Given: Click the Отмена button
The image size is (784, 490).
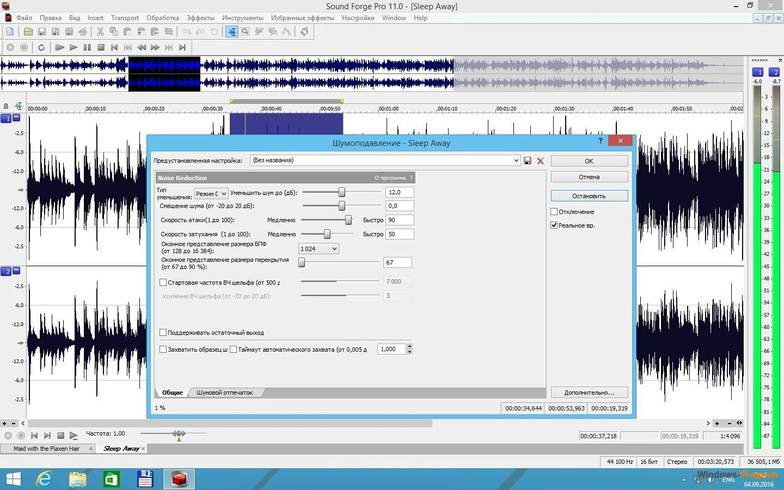Looking at the screenshot, I should pos(589,177).
